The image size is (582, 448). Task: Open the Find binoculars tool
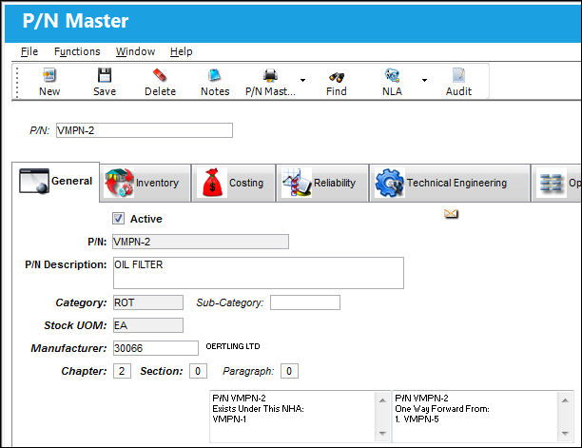coord(337,77)
